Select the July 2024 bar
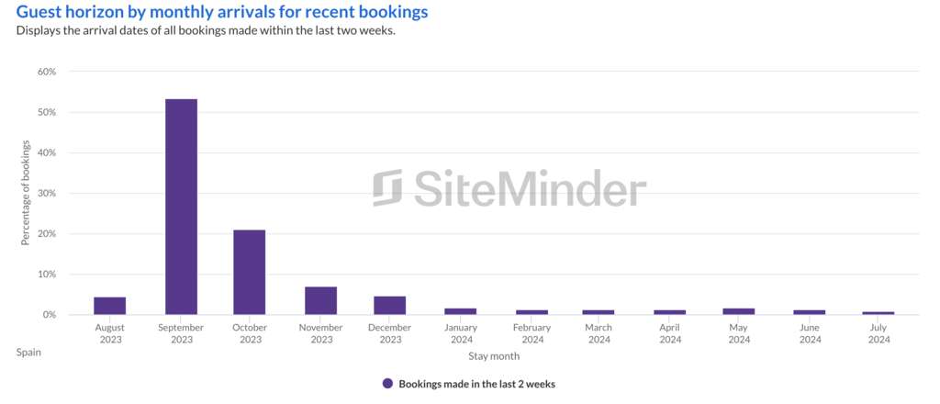This screenshot has height=404, width=940. pyautogui.click(x=878, y=313)
